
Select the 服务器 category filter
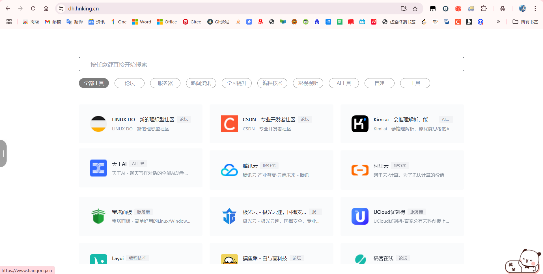[x=165, y=83]
